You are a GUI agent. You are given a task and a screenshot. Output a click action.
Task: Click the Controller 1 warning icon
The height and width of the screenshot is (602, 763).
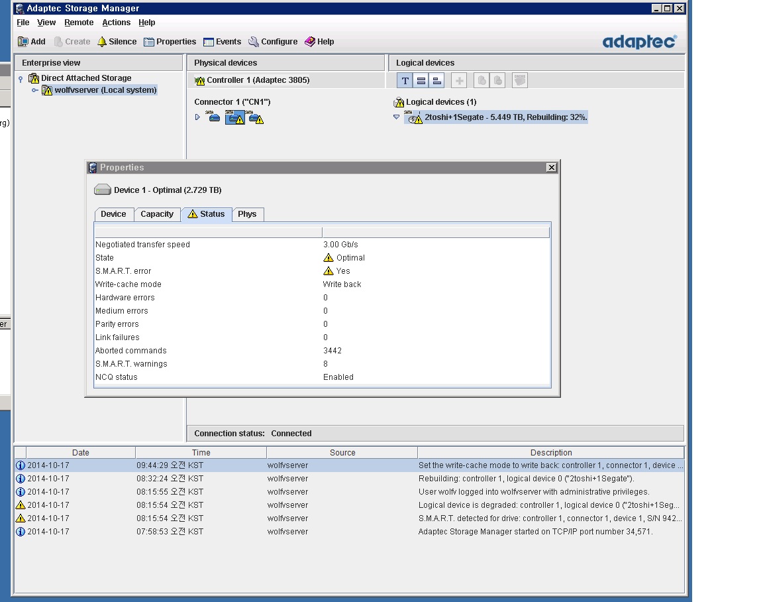coord(199,80)
